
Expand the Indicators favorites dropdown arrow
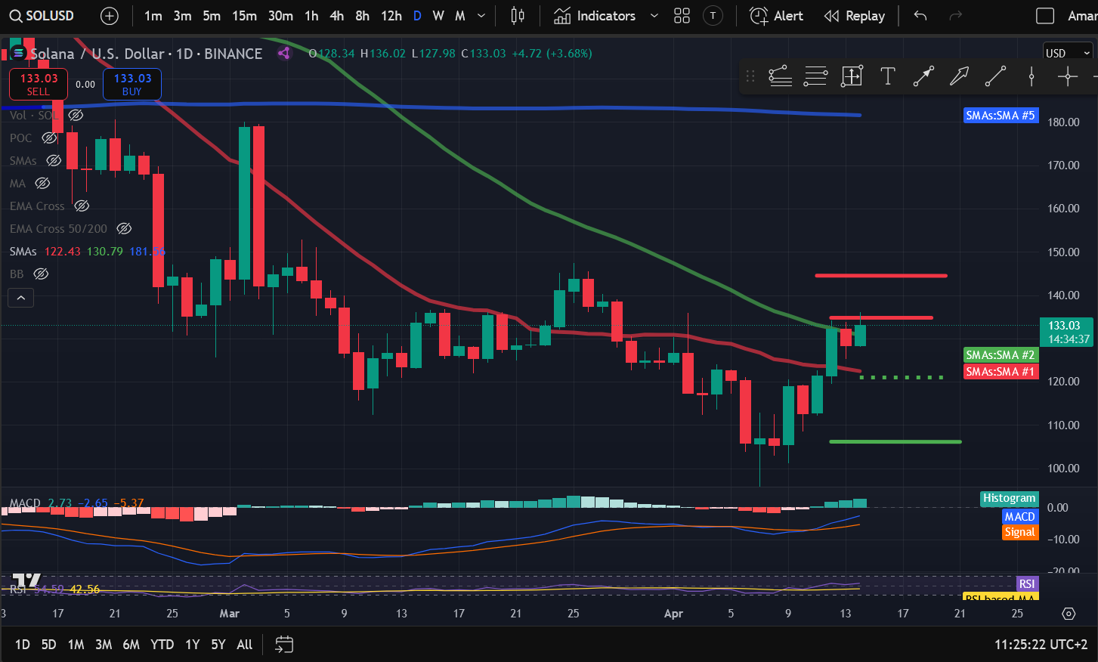click(654, 16)
